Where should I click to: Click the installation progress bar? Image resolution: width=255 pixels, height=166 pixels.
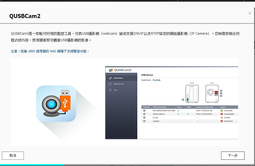click(x=127, y=165)
